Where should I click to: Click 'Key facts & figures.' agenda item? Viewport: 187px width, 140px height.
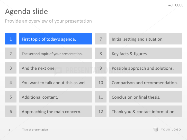145,54
